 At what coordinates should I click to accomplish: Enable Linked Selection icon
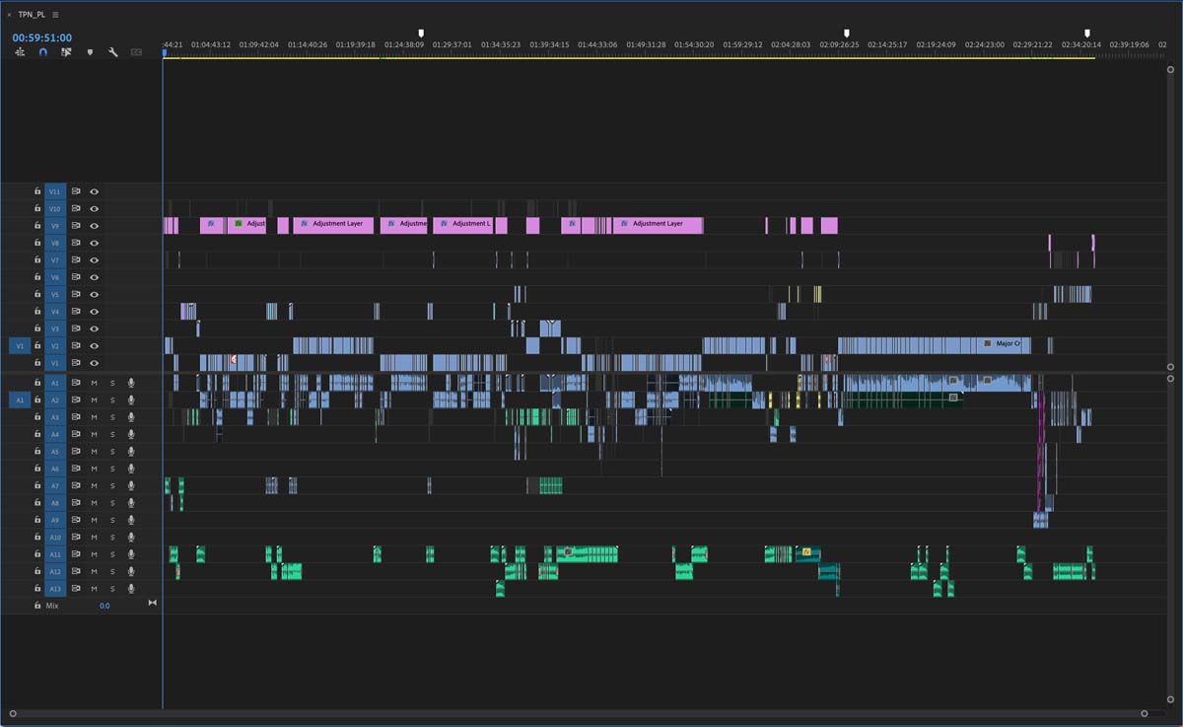tap(66, 52)
